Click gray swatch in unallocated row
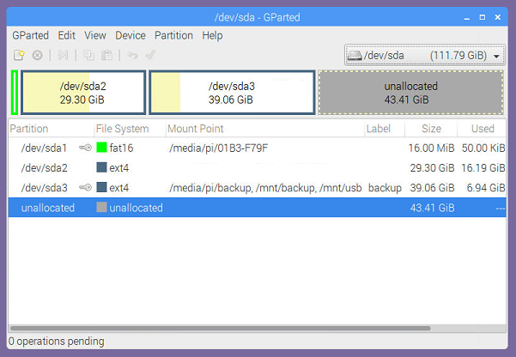The image size is (516, 357). pos(101,208)
